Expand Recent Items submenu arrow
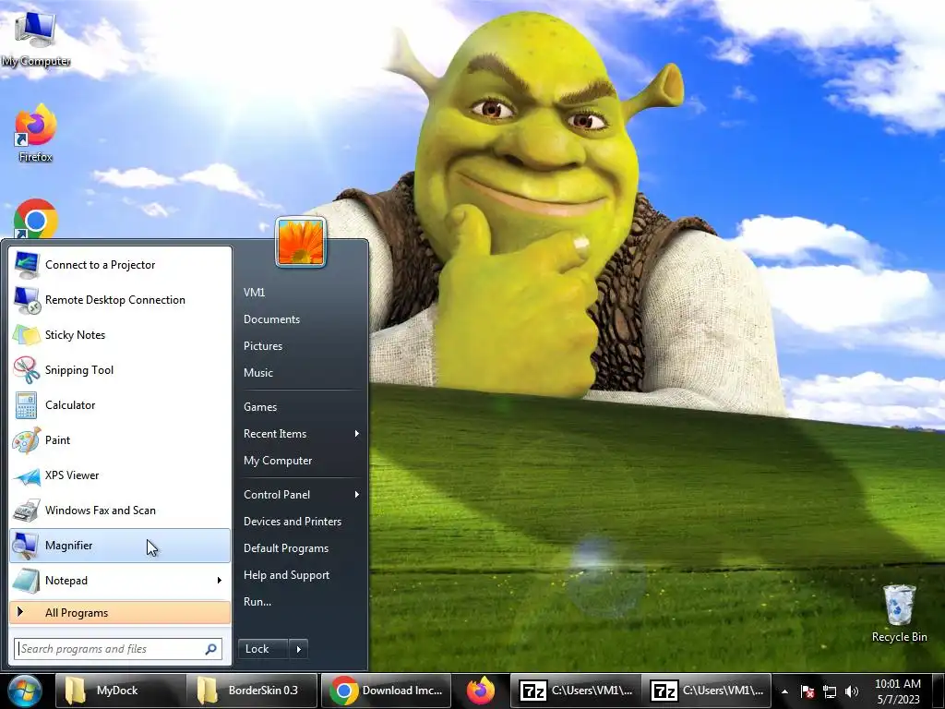This screenshot has width=945, height=709. point(357,434)
